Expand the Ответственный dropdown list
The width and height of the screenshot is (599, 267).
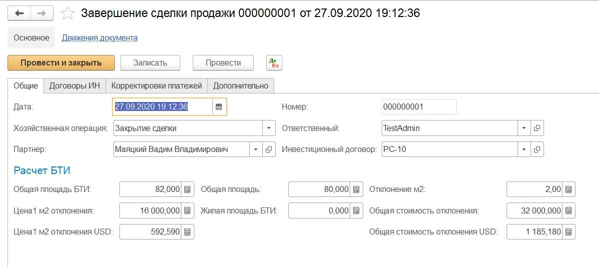click(x=524, y=128)
